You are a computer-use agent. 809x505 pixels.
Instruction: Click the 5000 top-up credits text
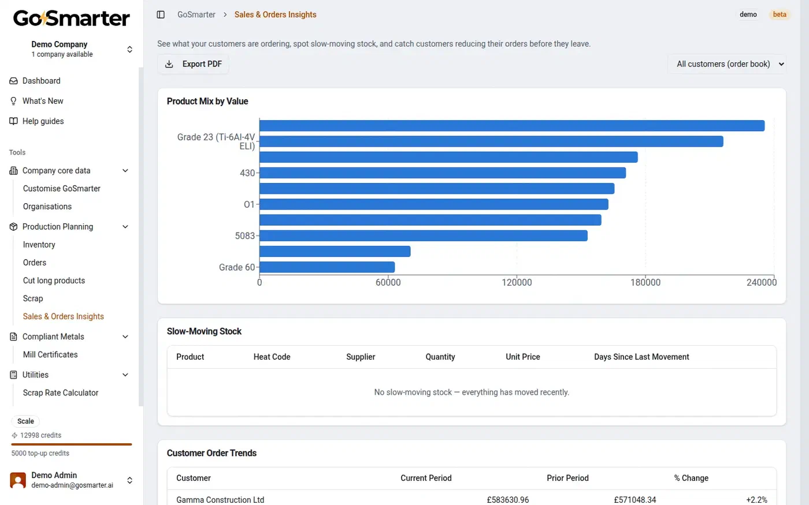40,453
